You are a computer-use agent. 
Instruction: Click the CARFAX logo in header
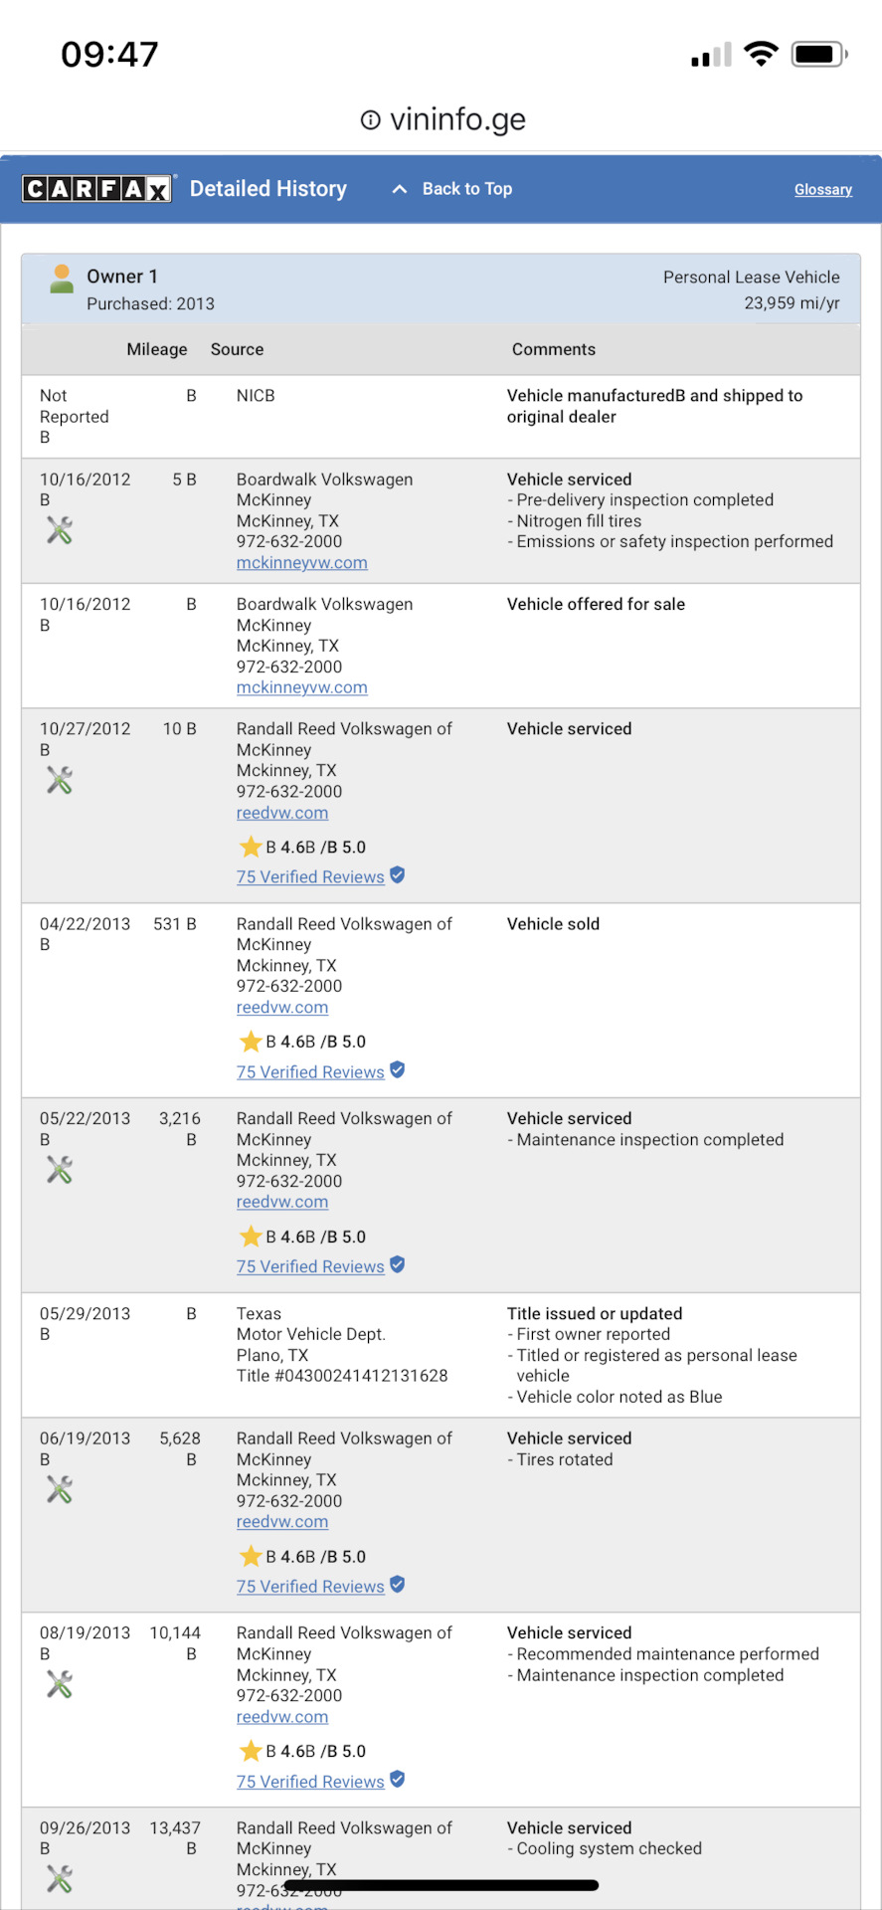98,189
